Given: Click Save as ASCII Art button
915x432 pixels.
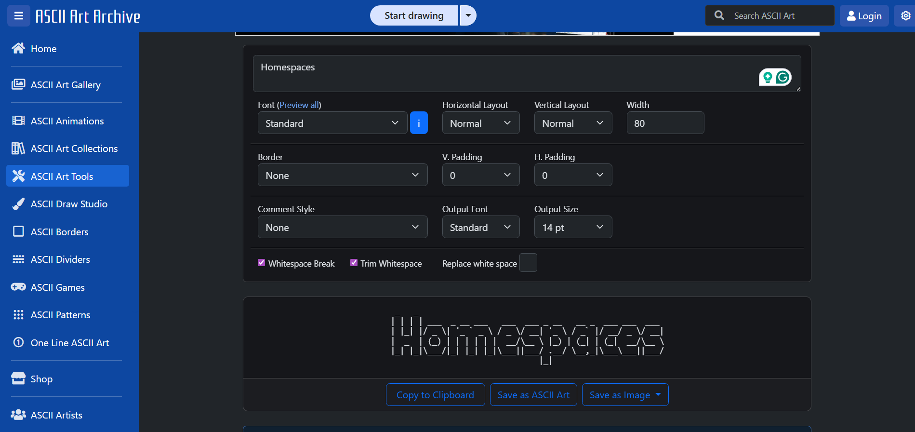Looking at the screenshot, I should [533, 395].
